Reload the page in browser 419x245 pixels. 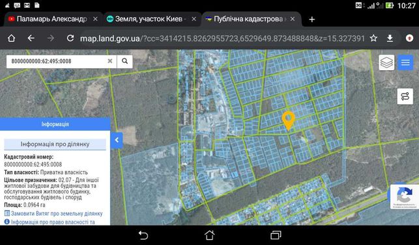(x=70, y=38)
